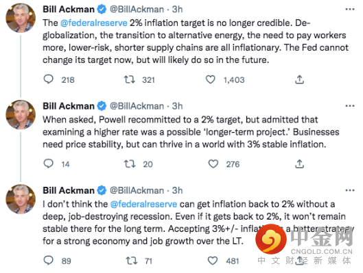Screen dimensions: 363x273
Task: Reply to the tweet with 89 comments
Action: (49, 261)
